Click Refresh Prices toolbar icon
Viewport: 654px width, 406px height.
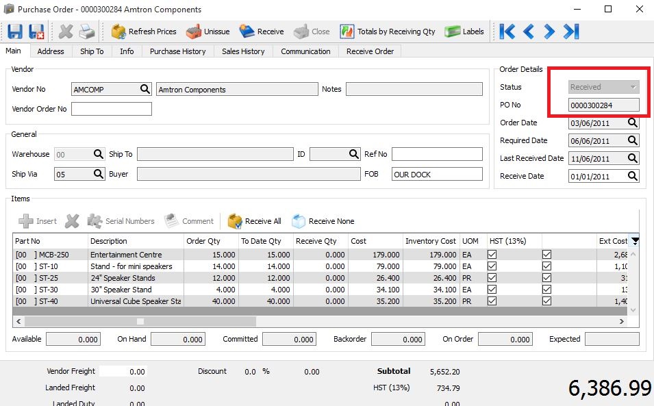point(118,31)
